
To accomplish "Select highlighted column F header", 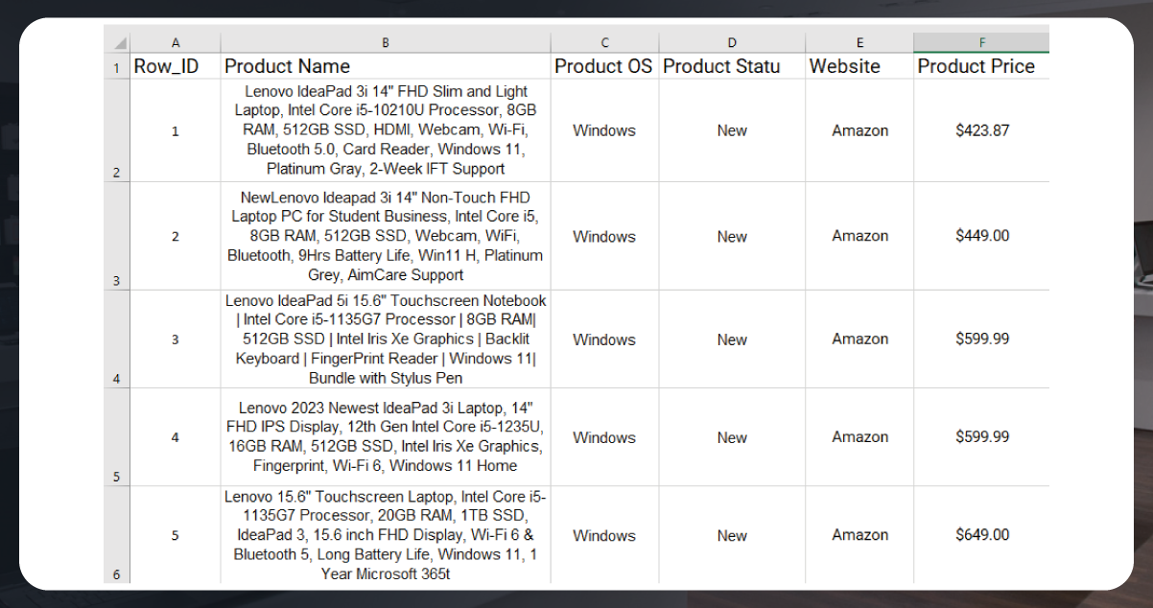I will tap(981, 43).
